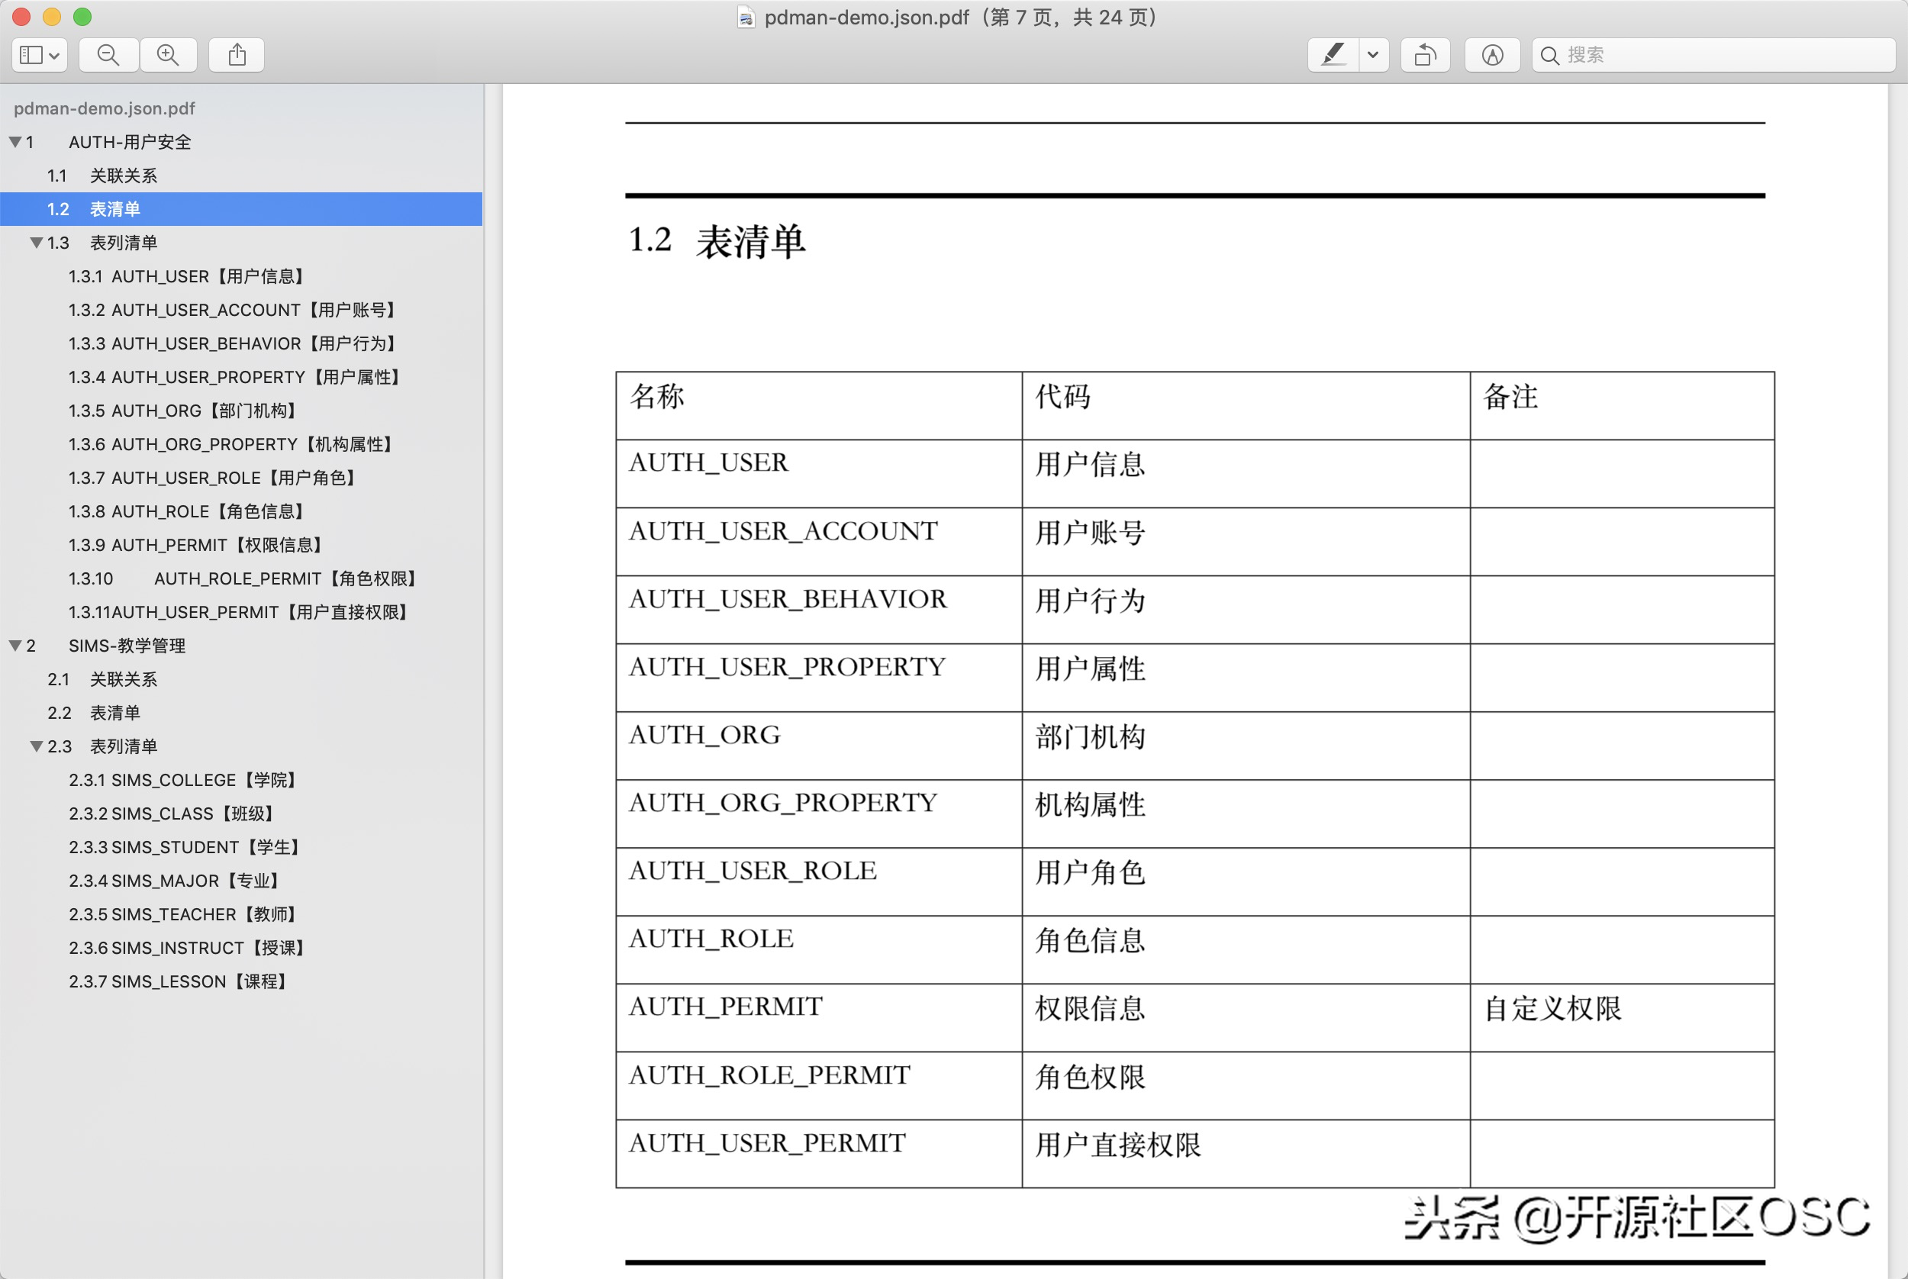Select the highlight pen tool
The height and width of the screenshot is (1279, 1908).
[1333, 55]
